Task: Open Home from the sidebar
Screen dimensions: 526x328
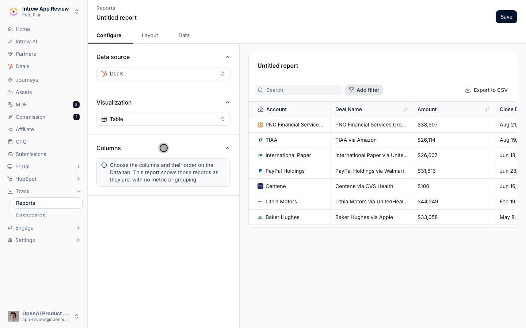Action: tap(44, 29)
